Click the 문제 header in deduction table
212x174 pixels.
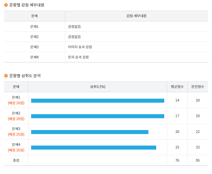[x=34, y=16]
